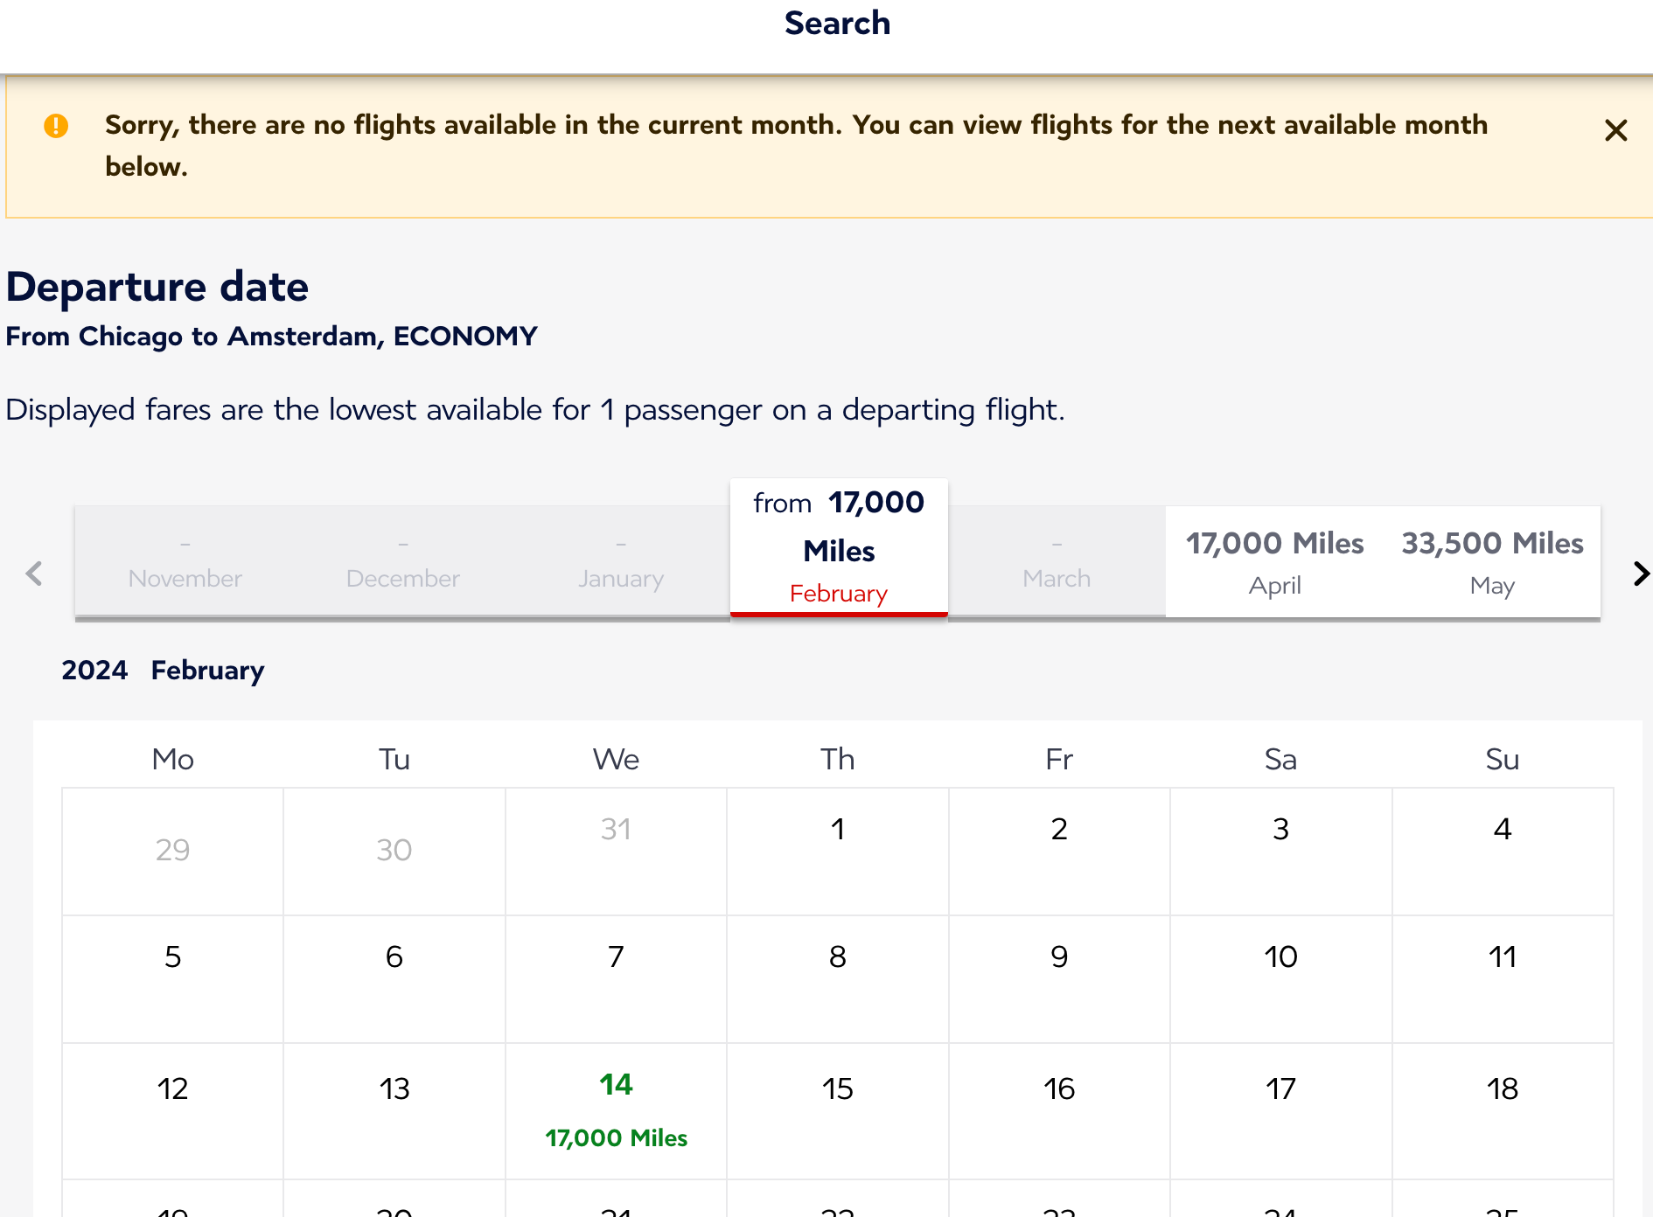Click the orange warning icon in alert

point(56,126)
